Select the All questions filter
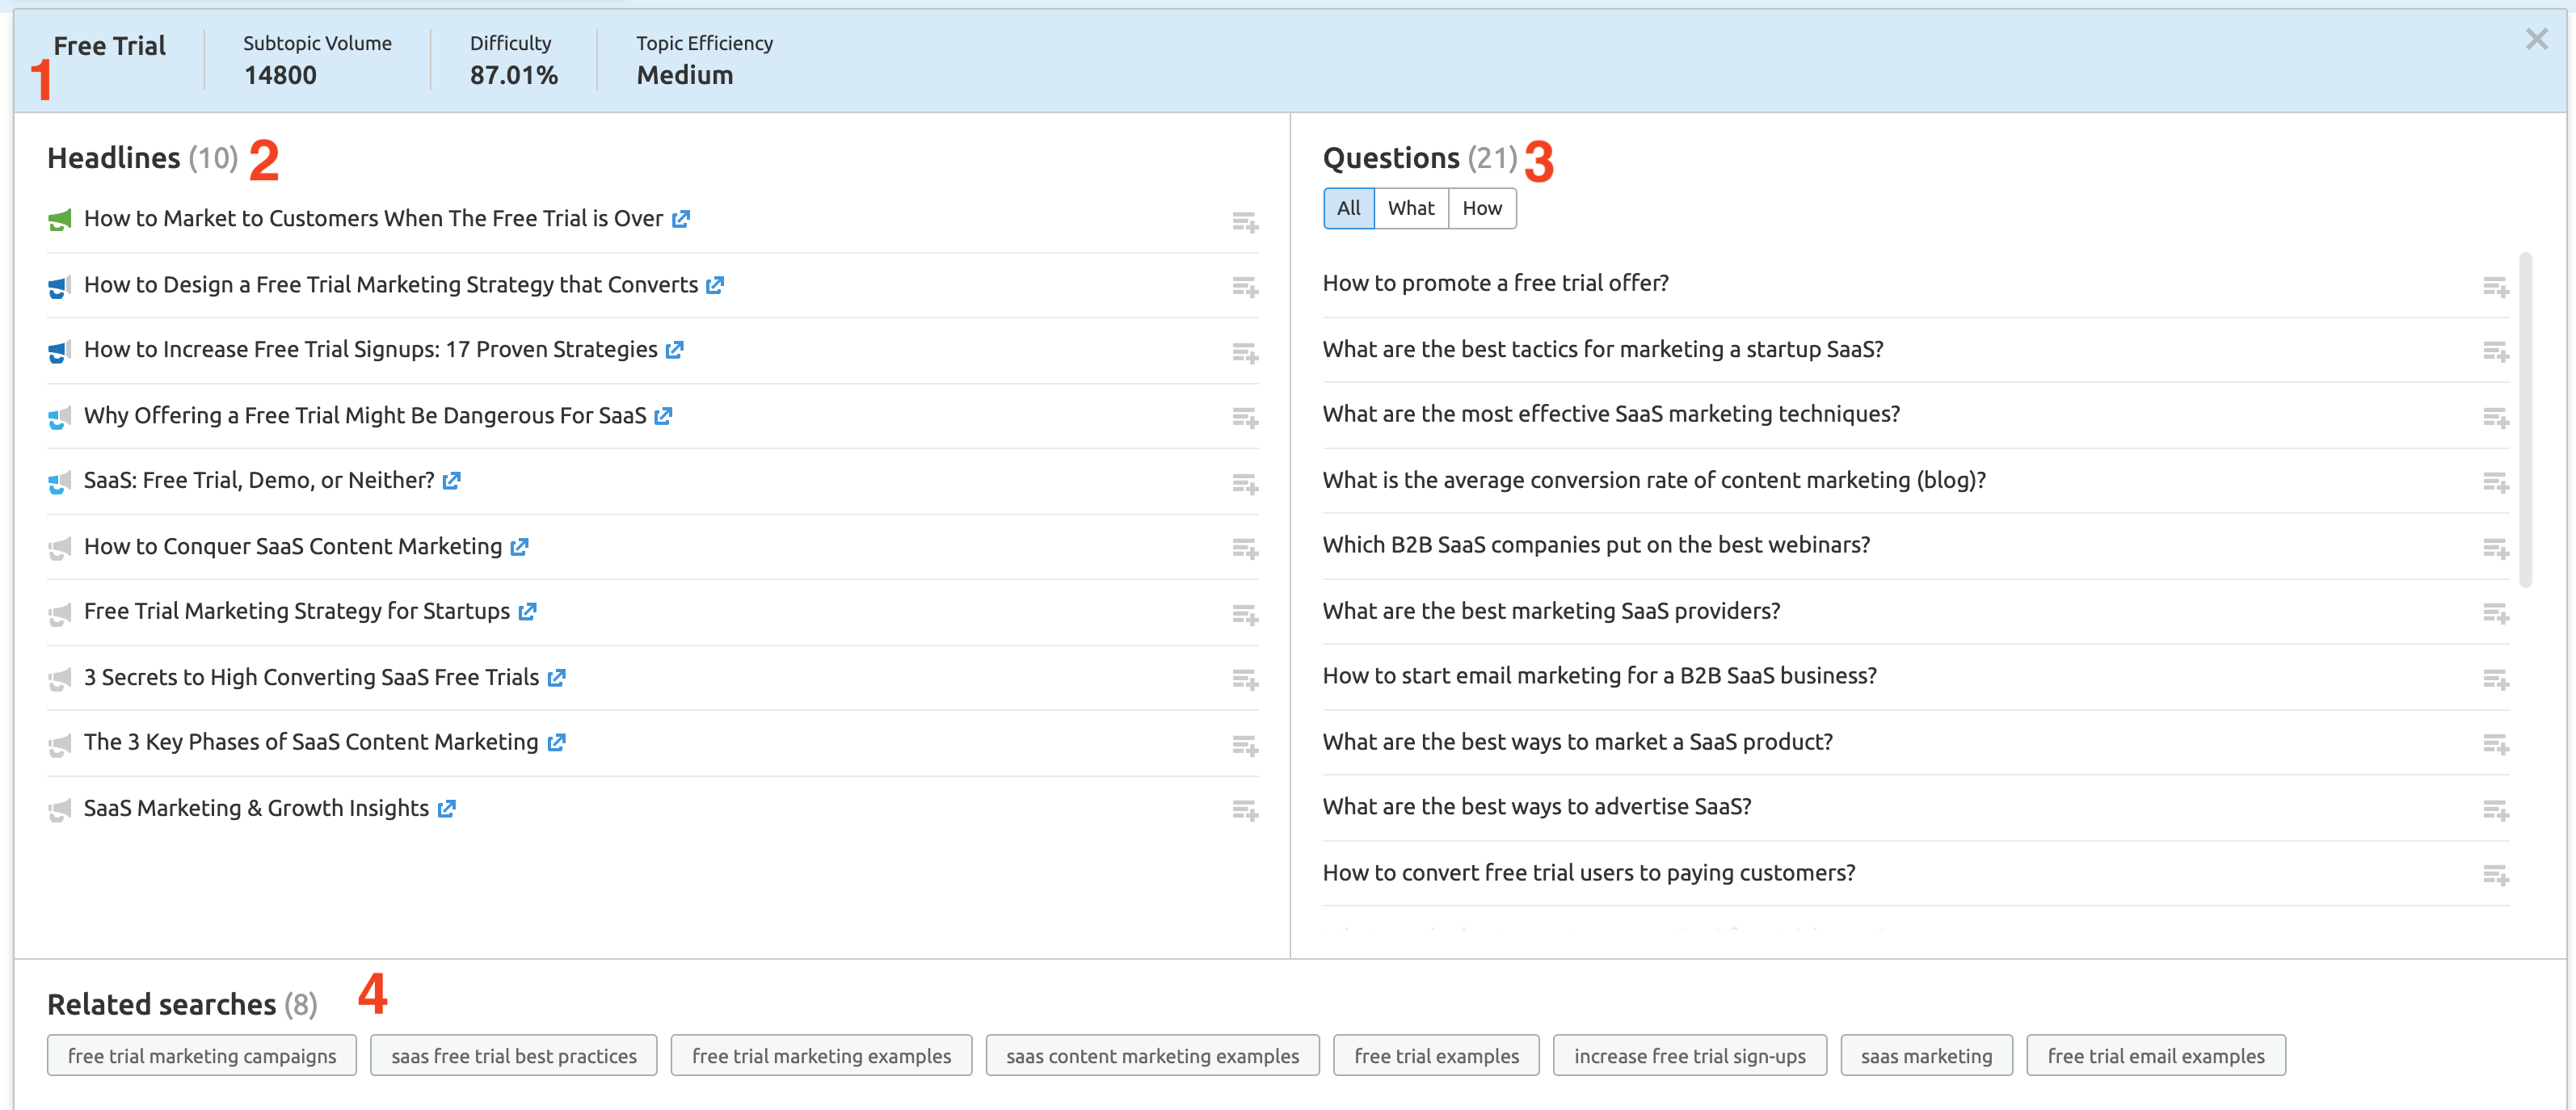 click(x=1348, y=208)
